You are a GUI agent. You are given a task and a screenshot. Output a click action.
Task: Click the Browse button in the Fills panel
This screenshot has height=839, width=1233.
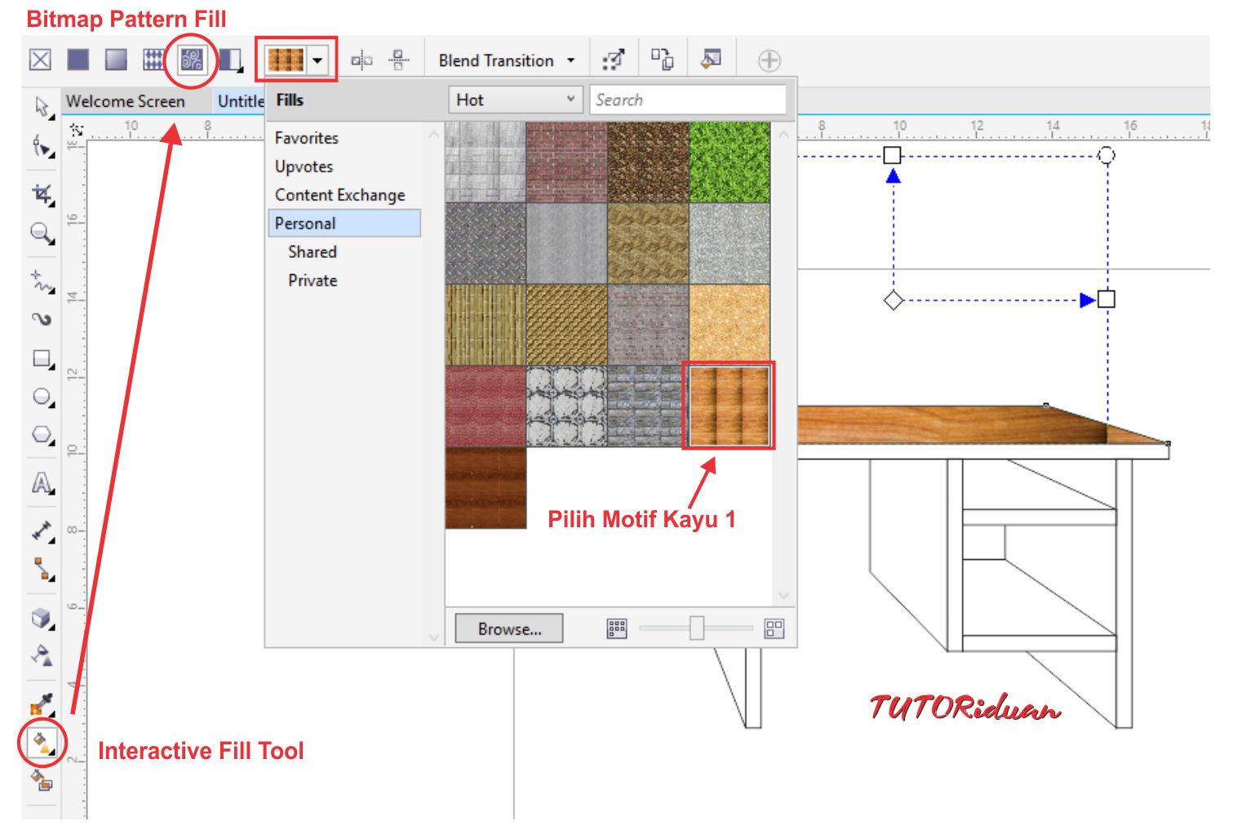pos(508,628)
